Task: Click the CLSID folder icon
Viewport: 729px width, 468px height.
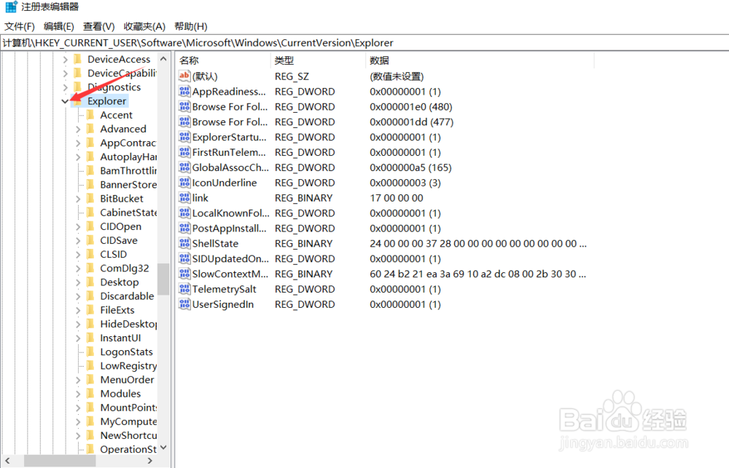Action: click(x=90, y=254)
